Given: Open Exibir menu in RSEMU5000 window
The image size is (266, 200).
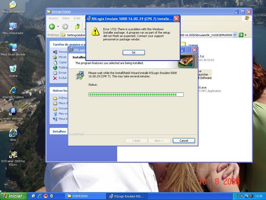Looking at the screenshot, I should point(77,18).
